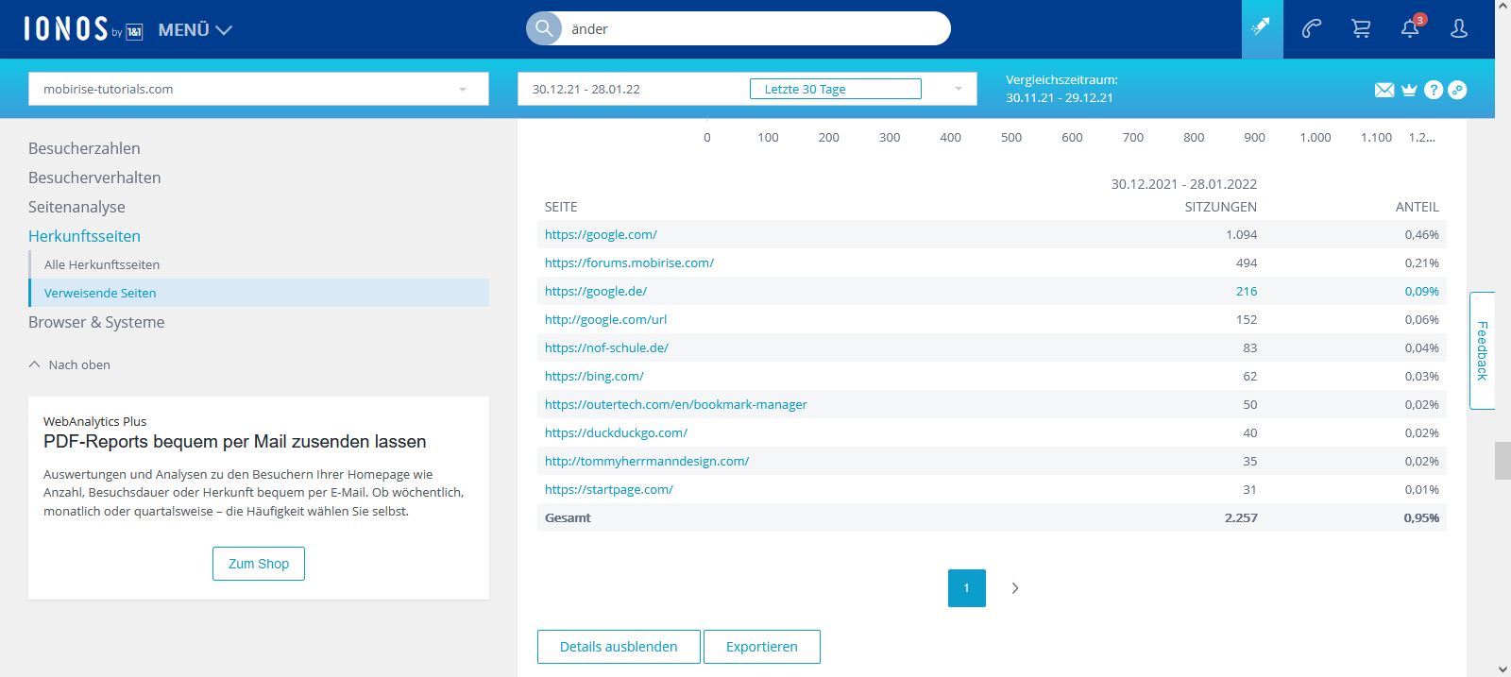Expand the MENÜ dropdown
Screen dimensions: 1511x677
coord(195,30)
